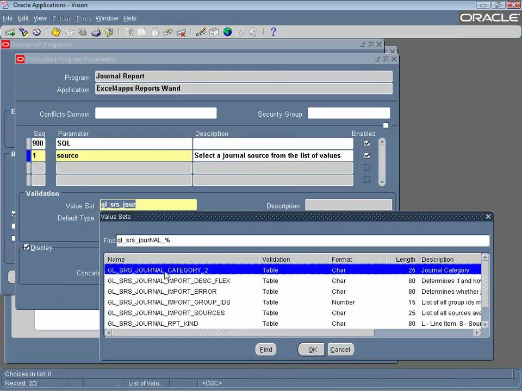Click the Name column header
This screenshot has width=522, height=391.
pos(182,260)
